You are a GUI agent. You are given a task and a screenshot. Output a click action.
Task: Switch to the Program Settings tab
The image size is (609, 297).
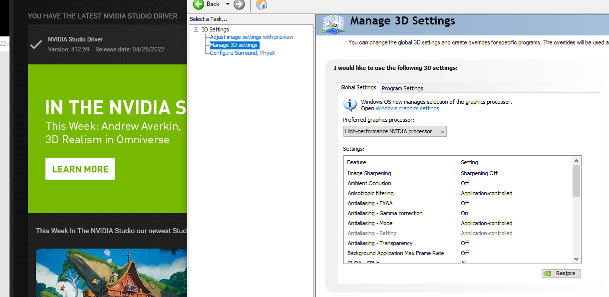(x=402, y=88)
